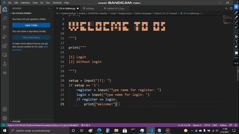Change line endings via CRLF

(x=215, y=125)
